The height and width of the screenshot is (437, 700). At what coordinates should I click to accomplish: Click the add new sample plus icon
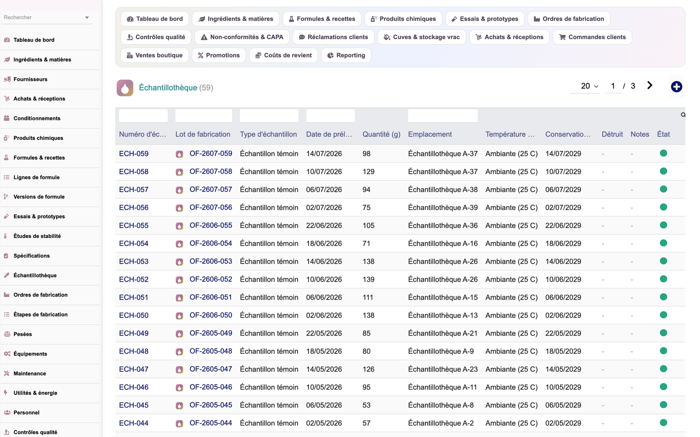[x=676, y=87]
